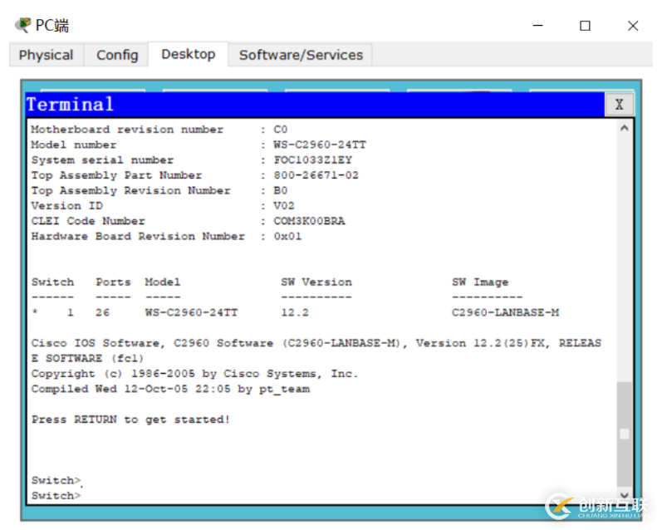This screenshot has height=530, width=657.
Task: Close the PC端 window
Action: pyautogui.click(x=633, y=26)
